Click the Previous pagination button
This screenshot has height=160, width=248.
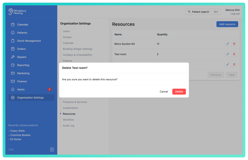216,75
